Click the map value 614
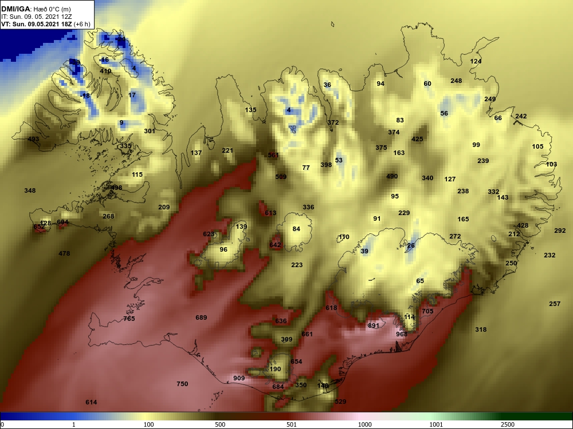 coord(91,402)
